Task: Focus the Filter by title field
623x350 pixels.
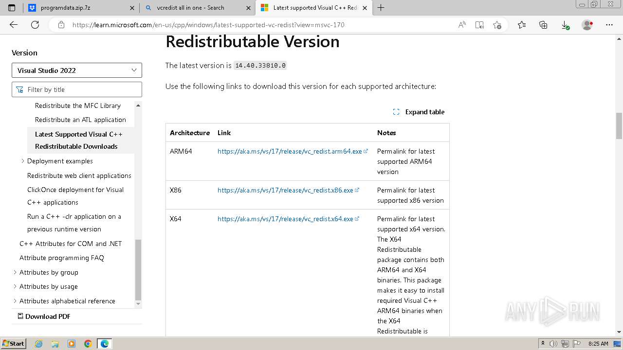Action: [x=77, y=89]
